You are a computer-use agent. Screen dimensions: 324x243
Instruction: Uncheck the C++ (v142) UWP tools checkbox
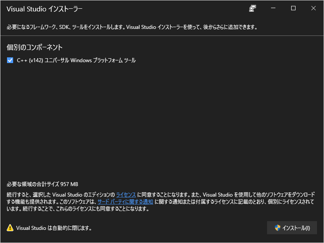10,60
